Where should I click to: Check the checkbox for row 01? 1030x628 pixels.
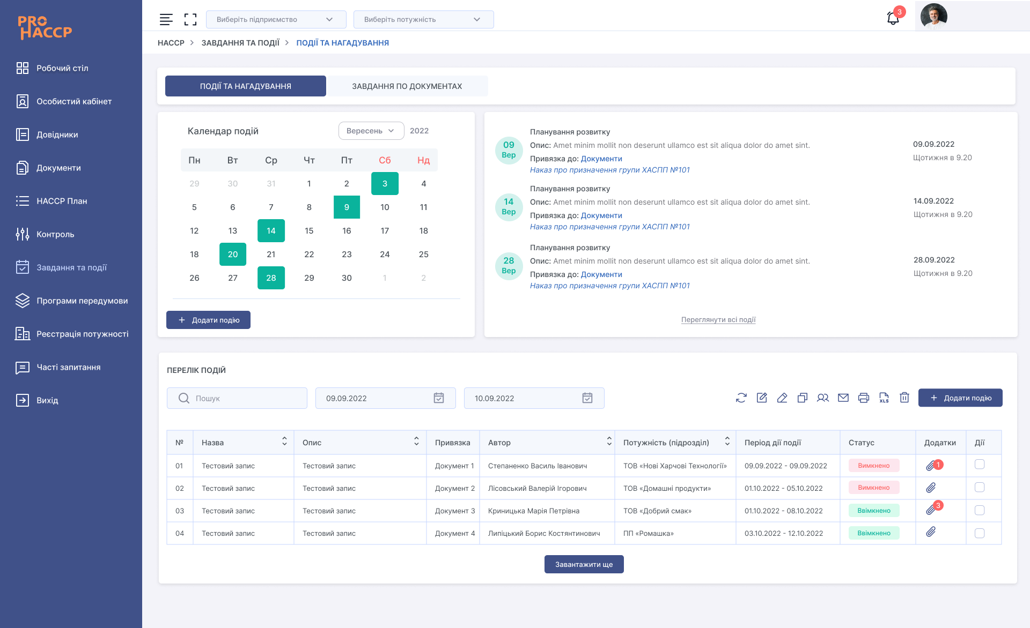pos(980,465)
